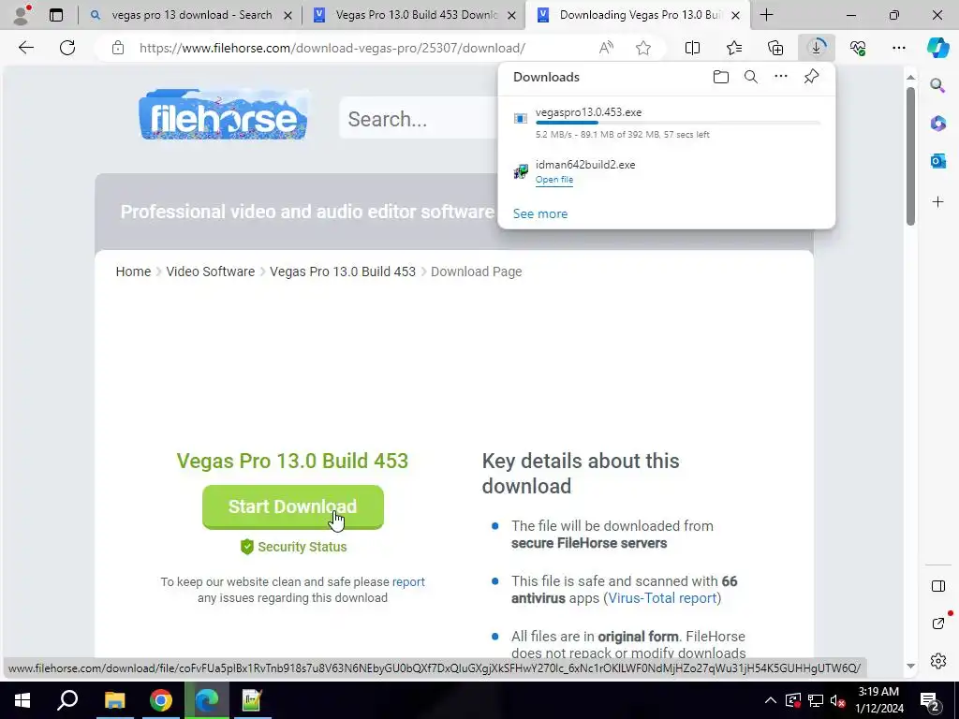Click the address bar URL
This screenshot has width=959, height=719.
click(332, 48)
